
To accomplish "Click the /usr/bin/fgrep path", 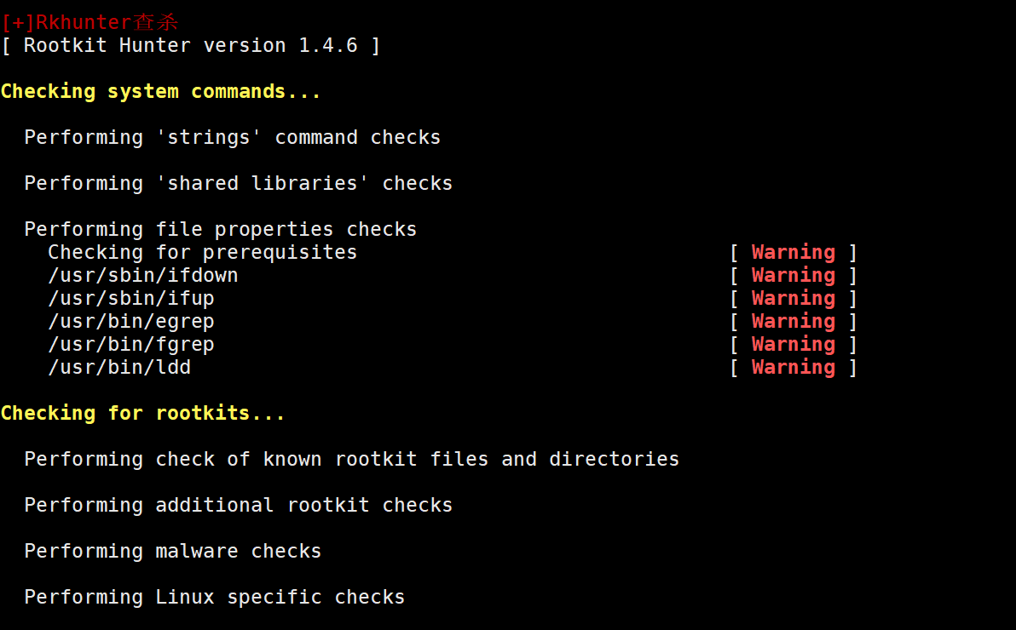I will [x=131, y=345].
